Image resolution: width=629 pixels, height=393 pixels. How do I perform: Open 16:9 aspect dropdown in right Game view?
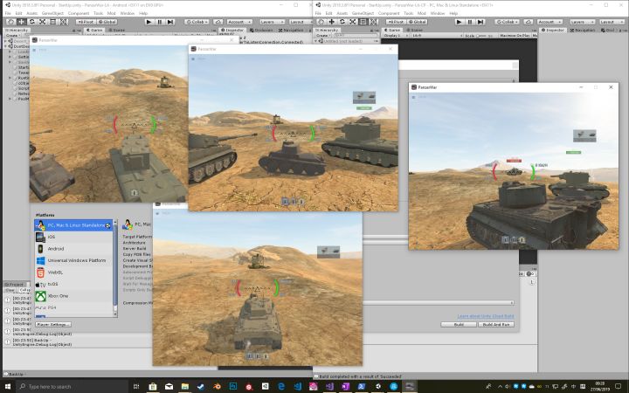pos(438,36)
